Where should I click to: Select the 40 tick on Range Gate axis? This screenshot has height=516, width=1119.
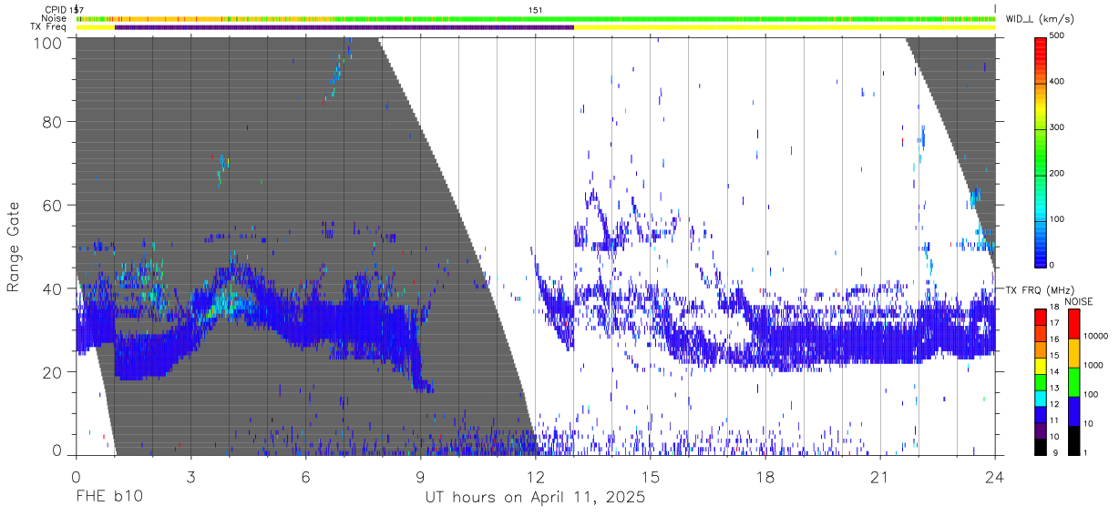pyautogui.click(x=52, y=289)
